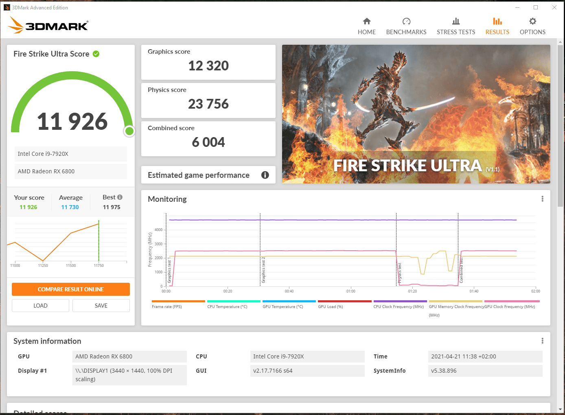Select the Results tab
The width and height of the screenshot is (565, 415).
[x=497, y=26]
